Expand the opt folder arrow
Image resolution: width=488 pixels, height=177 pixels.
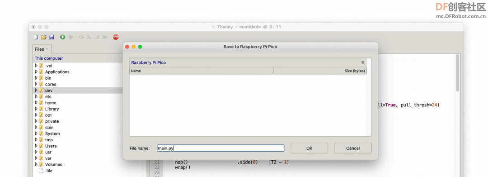[x=36, y=115]
